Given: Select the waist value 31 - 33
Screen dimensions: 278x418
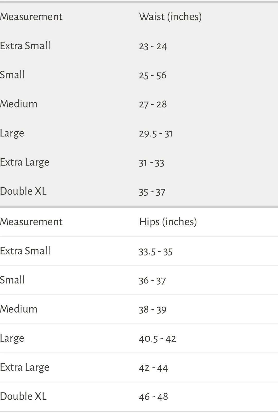Looking at the screenshot, I should click(x=152, y=163).
